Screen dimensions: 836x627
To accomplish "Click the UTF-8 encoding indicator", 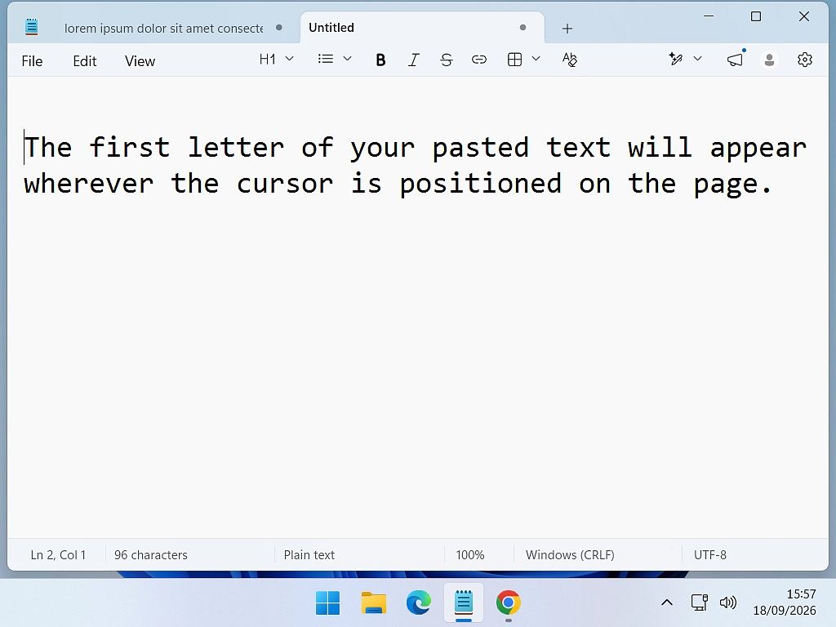I will tap(710, 555).
